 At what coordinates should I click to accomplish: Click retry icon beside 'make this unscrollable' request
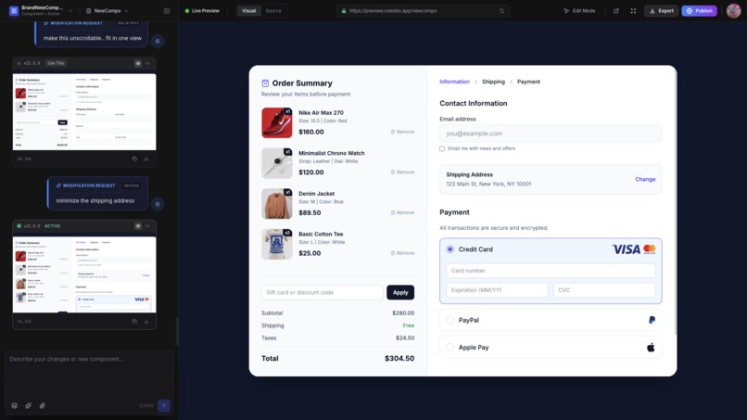pyautogui.click(x=158, y=41)
